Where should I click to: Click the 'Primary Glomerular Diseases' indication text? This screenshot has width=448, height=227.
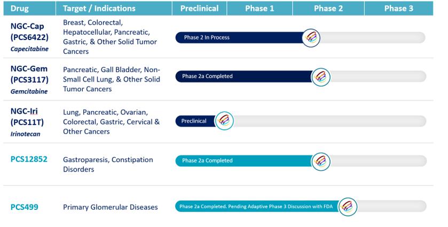point(110,207)
